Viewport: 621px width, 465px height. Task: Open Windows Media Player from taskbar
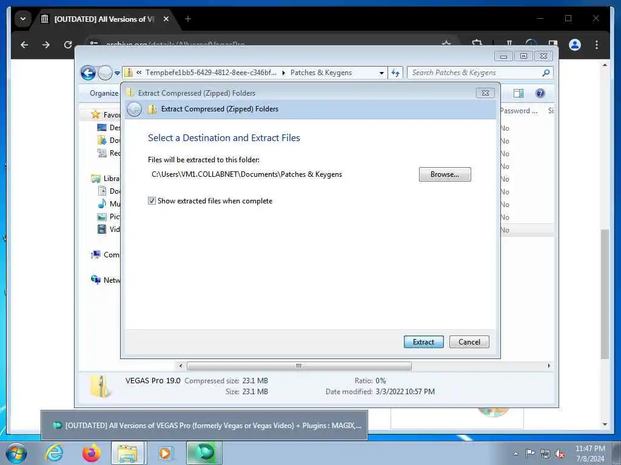pos(165,453)
